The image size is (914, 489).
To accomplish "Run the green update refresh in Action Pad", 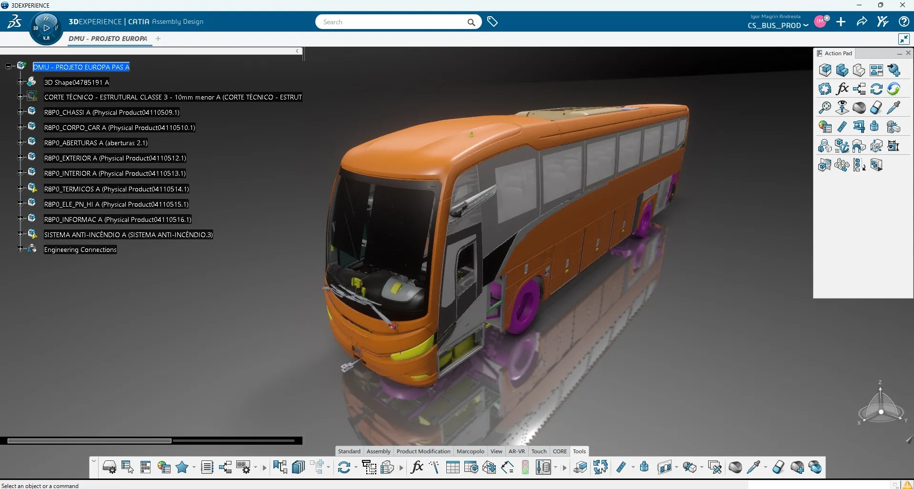I will 894,89.
